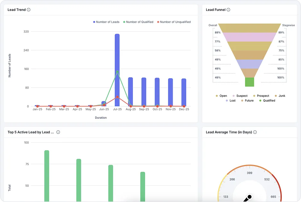Viewport: 301px width, 202px height.
Task: Click the May-25 axis label
Action: point(90,109)
